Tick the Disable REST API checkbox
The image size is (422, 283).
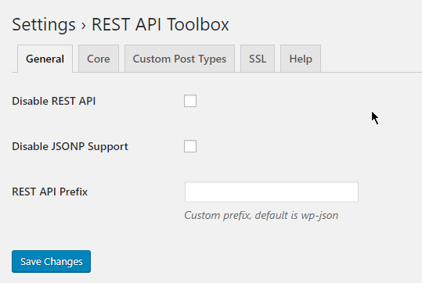(x=190, y=101)
